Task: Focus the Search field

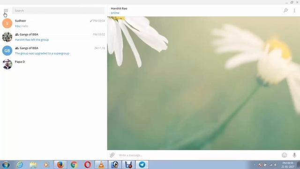Action: click(59, 10)
